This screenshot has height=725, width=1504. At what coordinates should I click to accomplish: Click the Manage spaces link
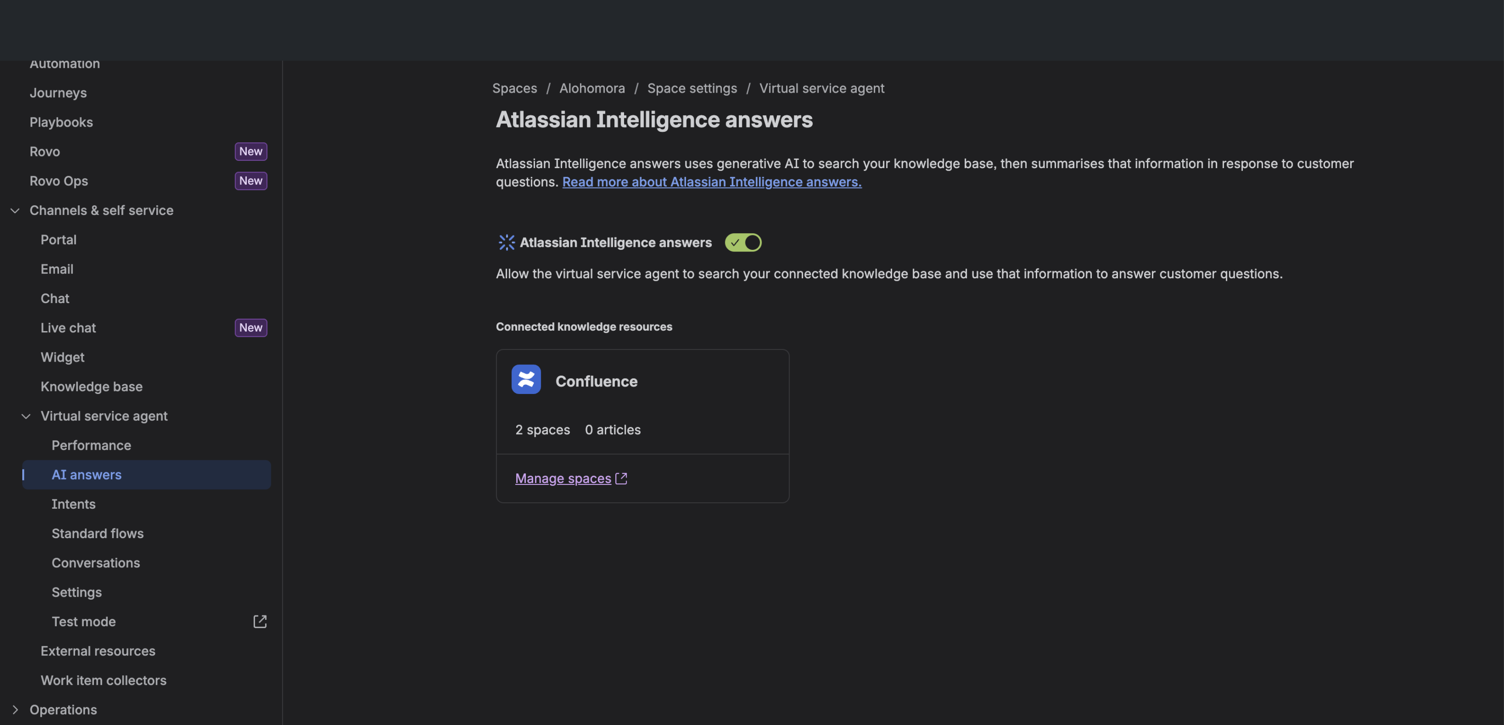(563, 479)
